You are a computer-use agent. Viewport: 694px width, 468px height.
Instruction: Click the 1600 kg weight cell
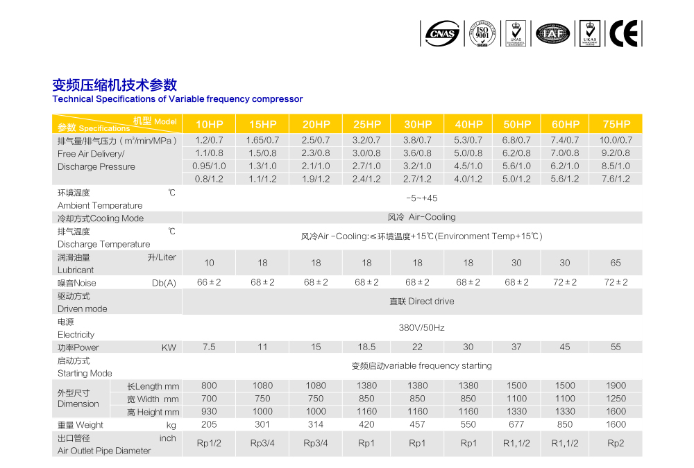click(616, 424)
